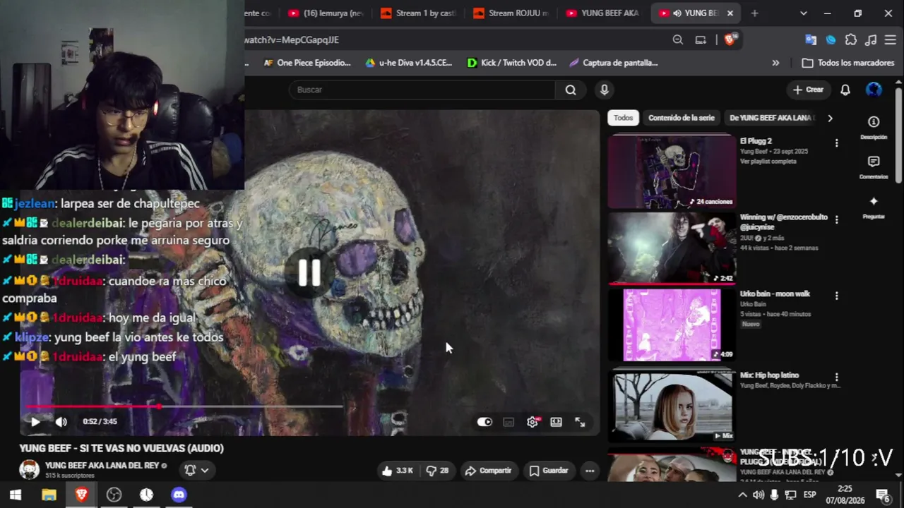The width and height of the screenshot is (904, 508).
Task: Share the video via Compartir
Action: tap(488, 471)
